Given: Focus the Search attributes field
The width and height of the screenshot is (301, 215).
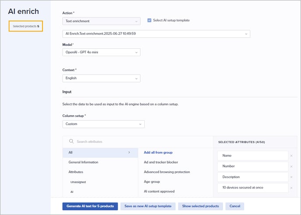Looking at the screenshot, I should [138, 142].
